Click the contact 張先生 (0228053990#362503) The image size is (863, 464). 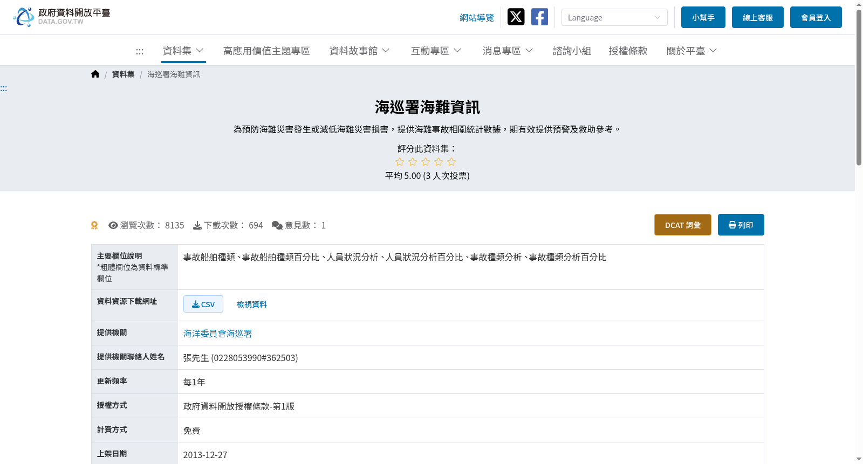pos(241,358)
